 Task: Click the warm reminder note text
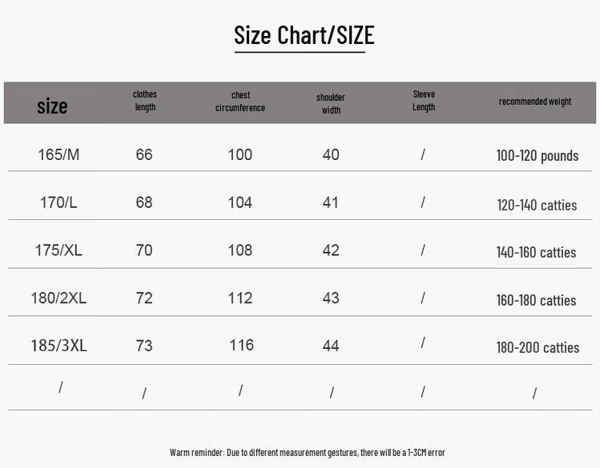(x=308, y=453)
